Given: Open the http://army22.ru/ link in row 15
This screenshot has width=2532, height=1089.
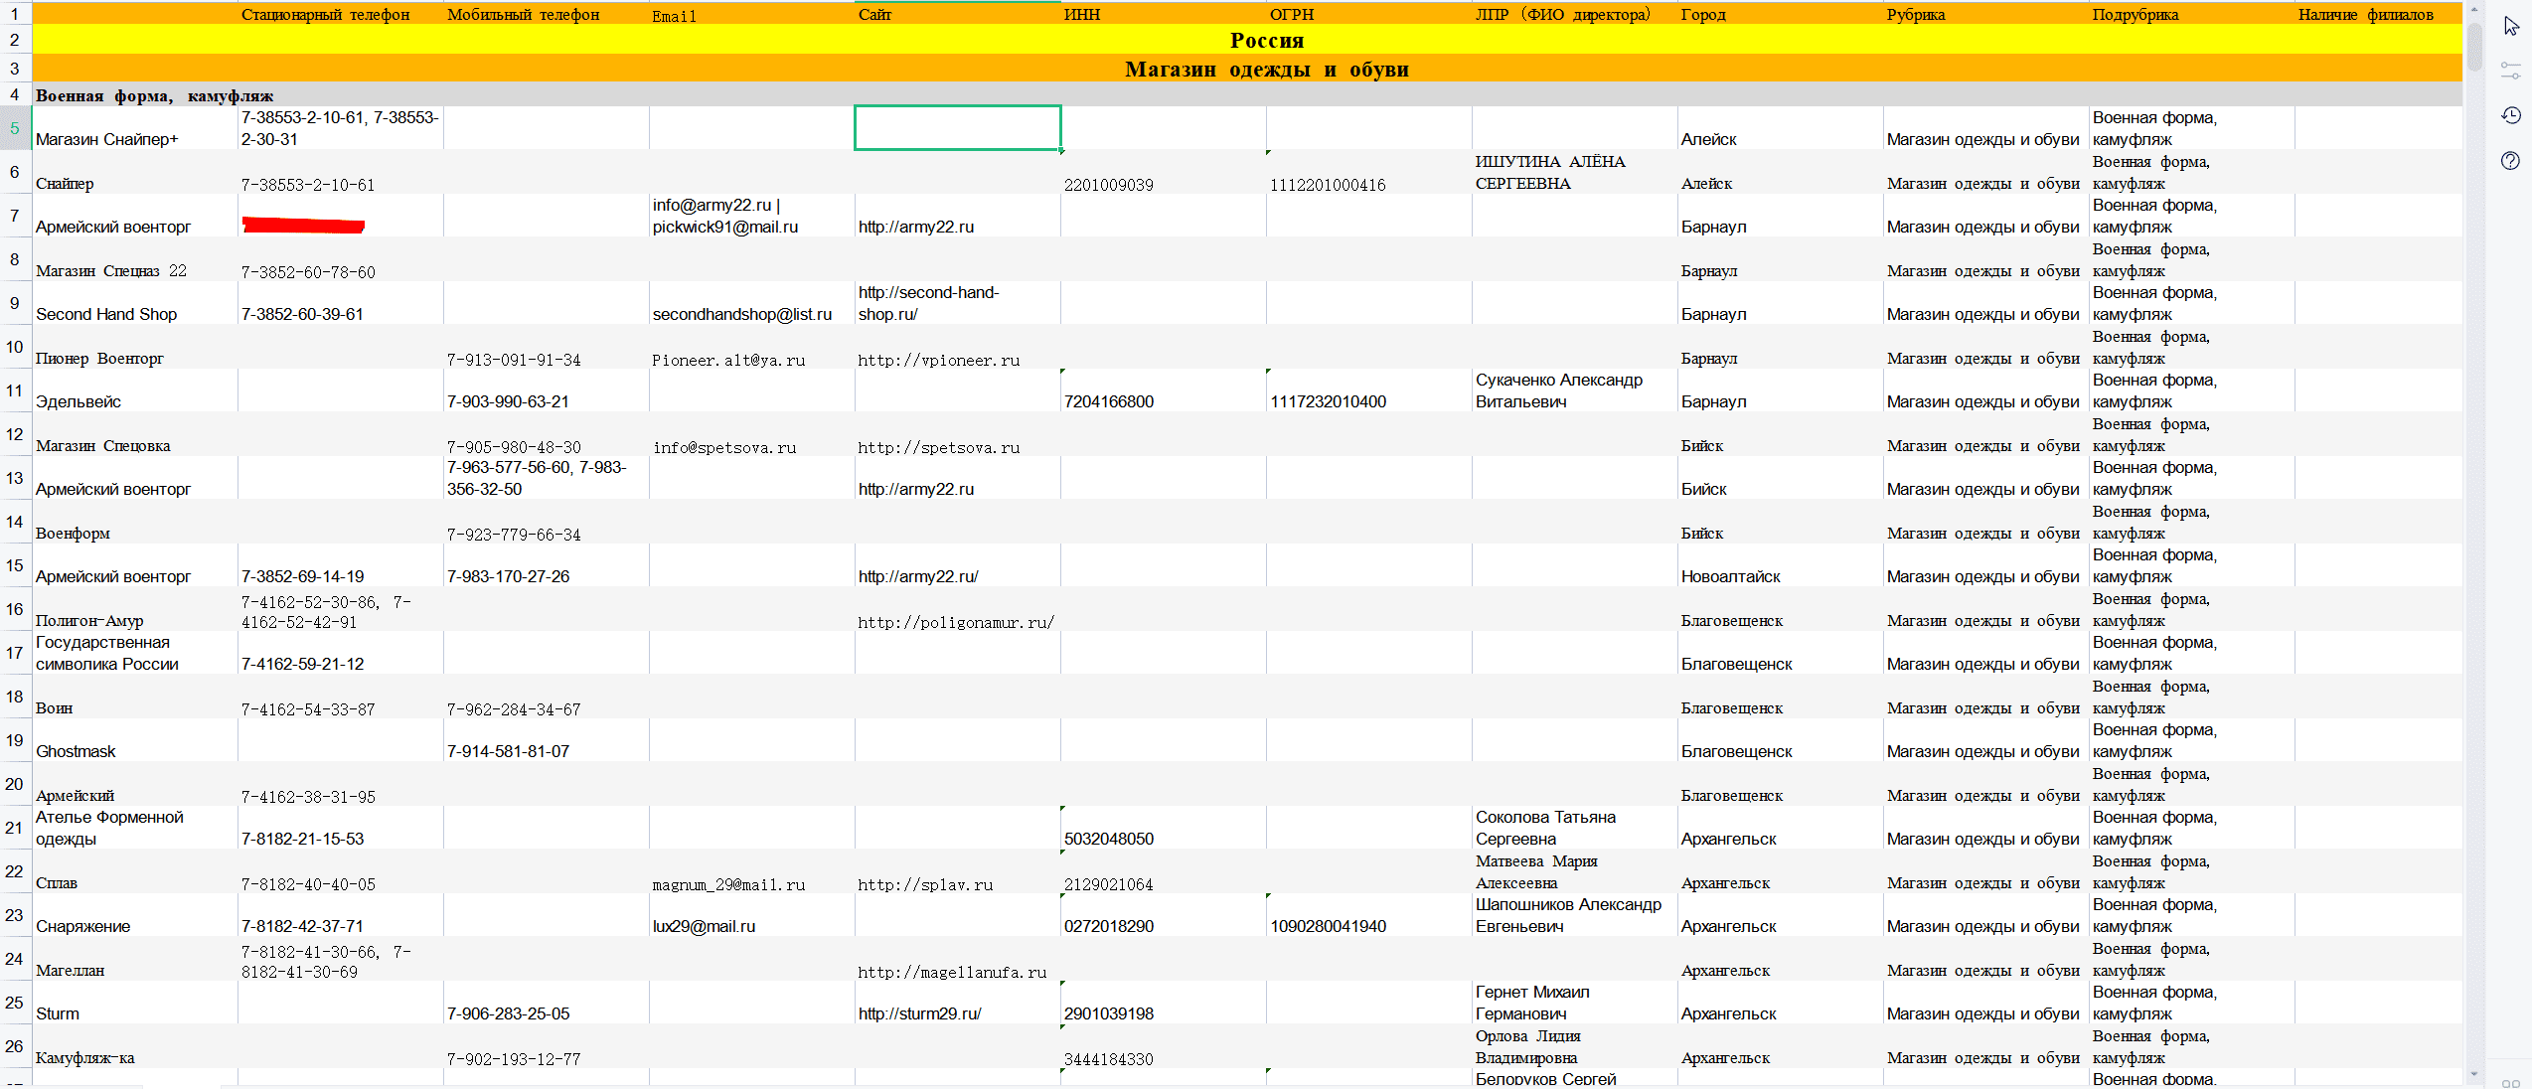Looking at the screenshot, I should click(918, 577).
